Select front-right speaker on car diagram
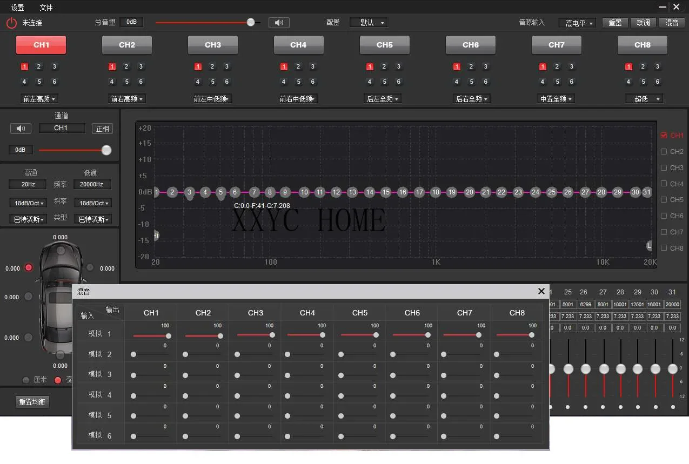Viewport: 689px width, 464px height. click(90, 267)
